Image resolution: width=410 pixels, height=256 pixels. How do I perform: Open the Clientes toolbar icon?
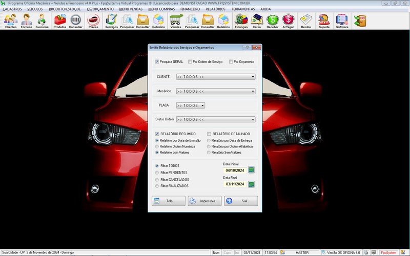click(x=11, y=20)
